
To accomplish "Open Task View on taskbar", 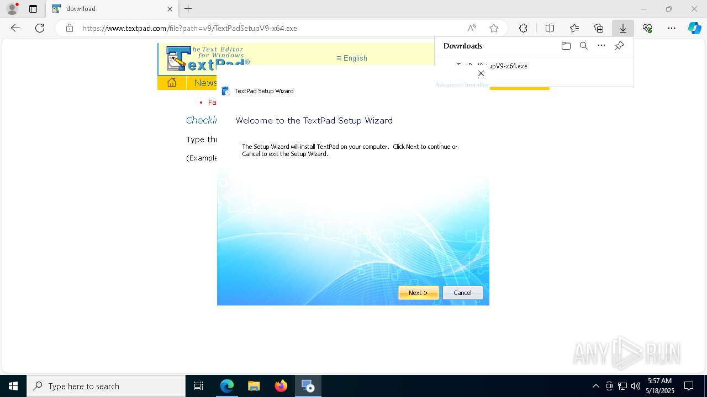I will click(199, 386).
